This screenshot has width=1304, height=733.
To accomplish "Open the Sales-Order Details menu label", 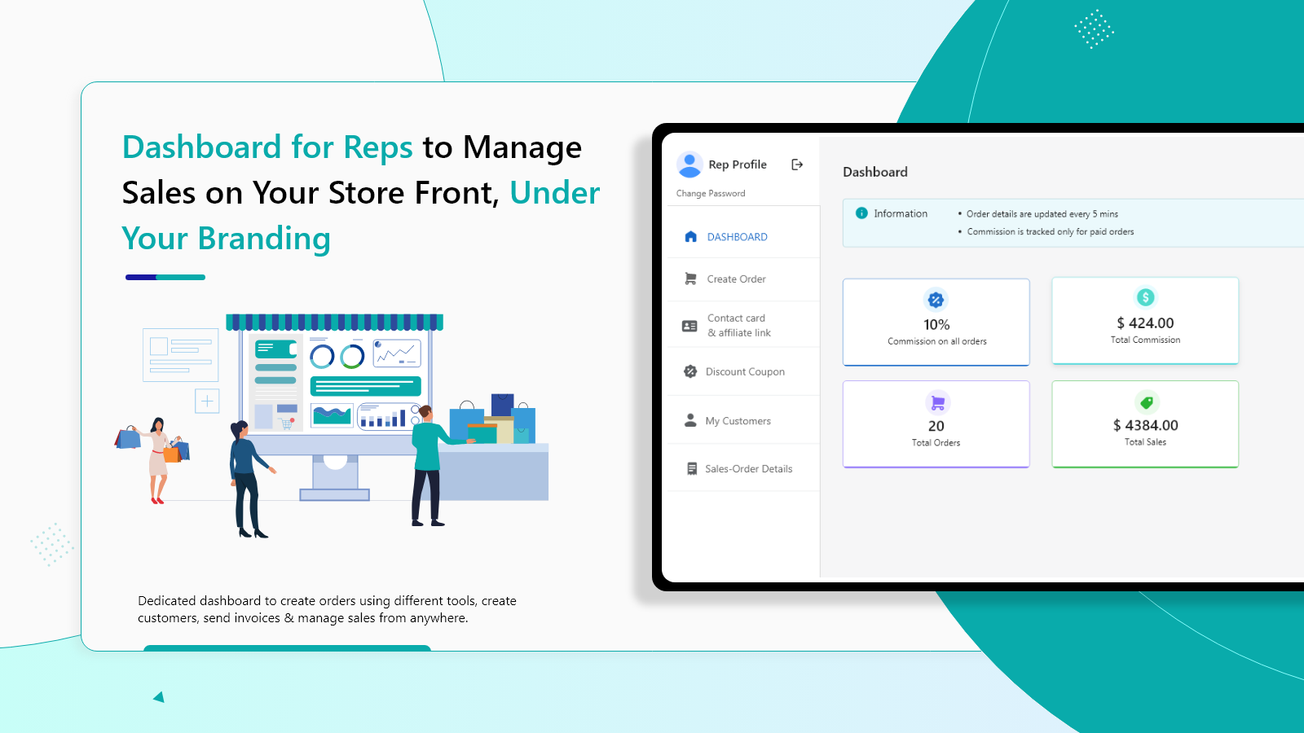I will click(748, 469).
